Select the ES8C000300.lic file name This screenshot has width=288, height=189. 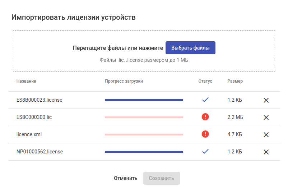(x=34, y=117)
